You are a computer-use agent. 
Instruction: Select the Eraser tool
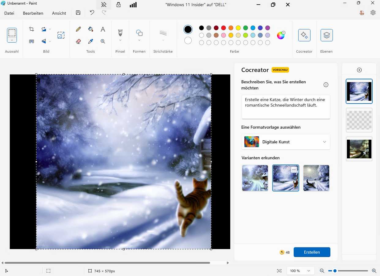pyautogui.click(x=78, y=41)
